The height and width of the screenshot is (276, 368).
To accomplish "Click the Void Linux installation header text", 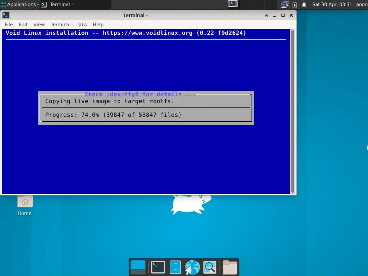I will tap(126, 33).
